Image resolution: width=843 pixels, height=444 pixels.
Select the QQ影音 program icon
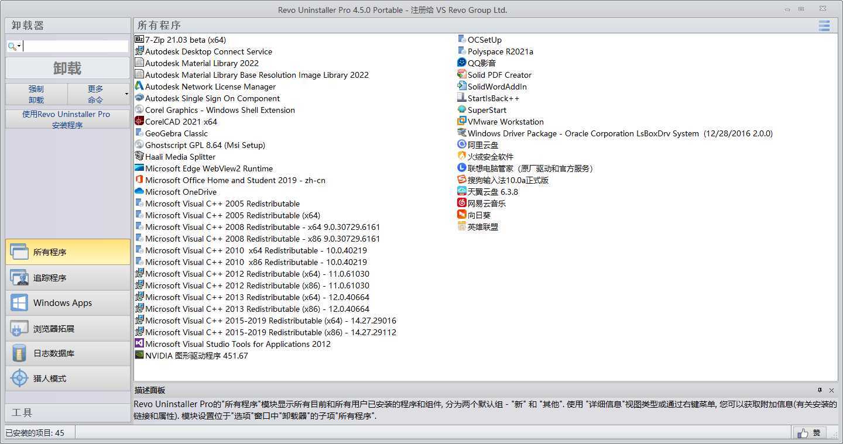click(462, 63)
